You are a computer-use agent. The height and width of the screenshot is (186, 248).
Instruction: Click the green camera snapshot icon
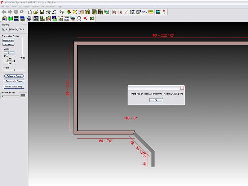(92, 18)
